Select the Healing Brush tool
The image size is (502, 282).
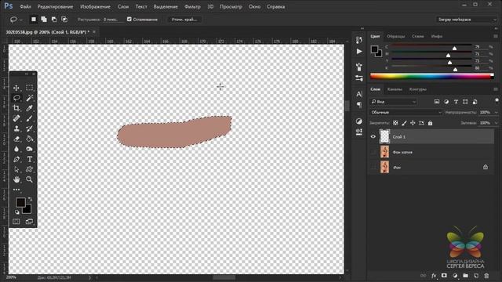coord(16,118)
